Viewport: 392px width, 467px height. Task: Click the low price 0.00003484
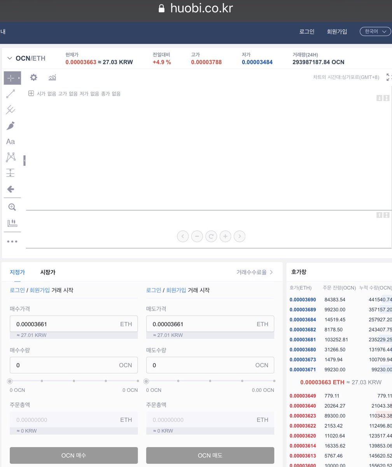tap(257, 62)
